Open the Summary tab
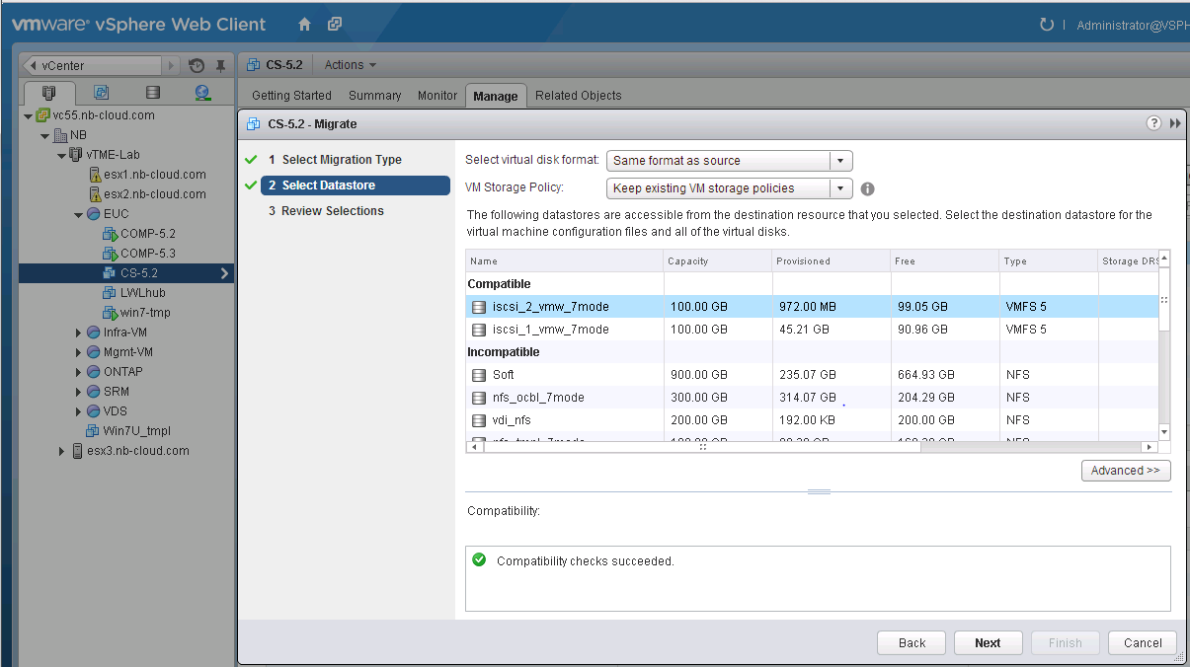The image size is (1190, 667). 375,96
